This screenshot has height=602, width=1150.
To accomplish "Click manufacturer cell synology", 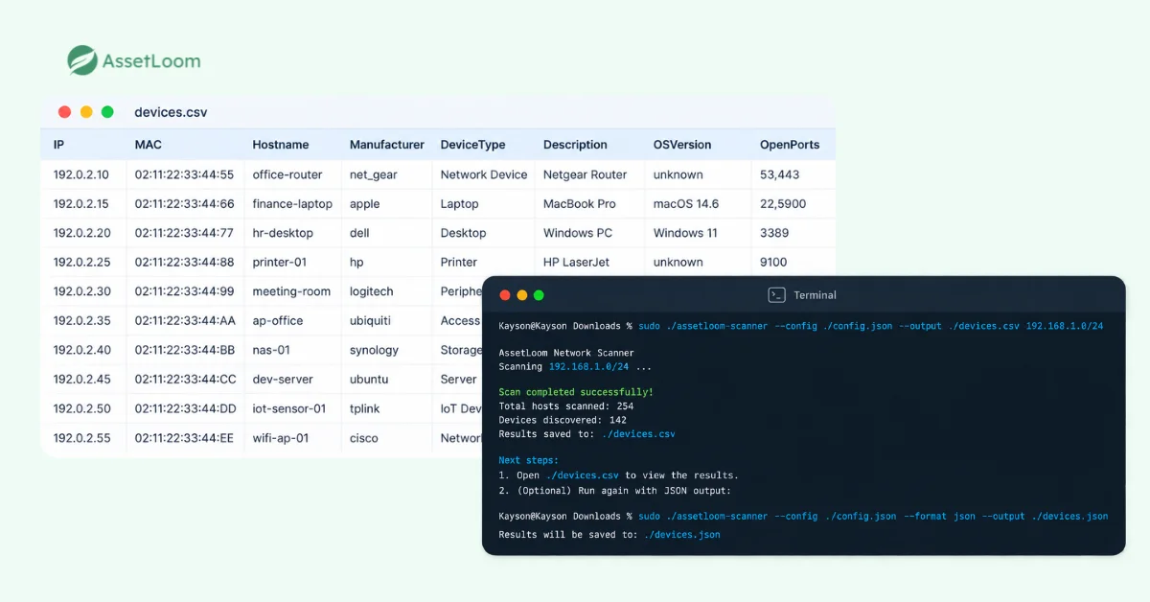I will pos(374,350).
